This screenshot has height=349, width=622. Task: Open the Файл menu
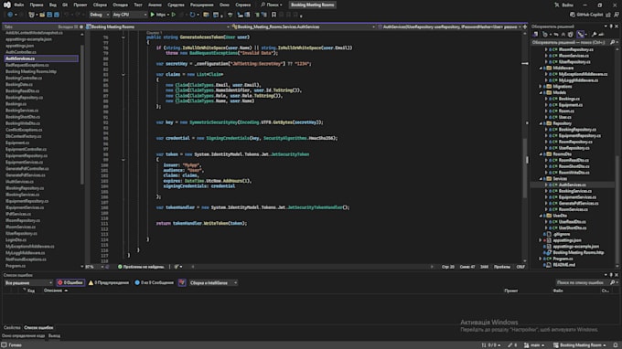(x=18, y=5)
